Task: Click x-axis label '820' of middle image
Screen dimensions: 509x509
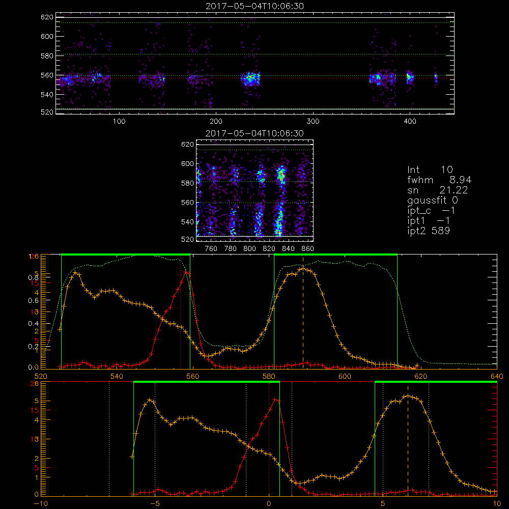Action: click(269, 249)
